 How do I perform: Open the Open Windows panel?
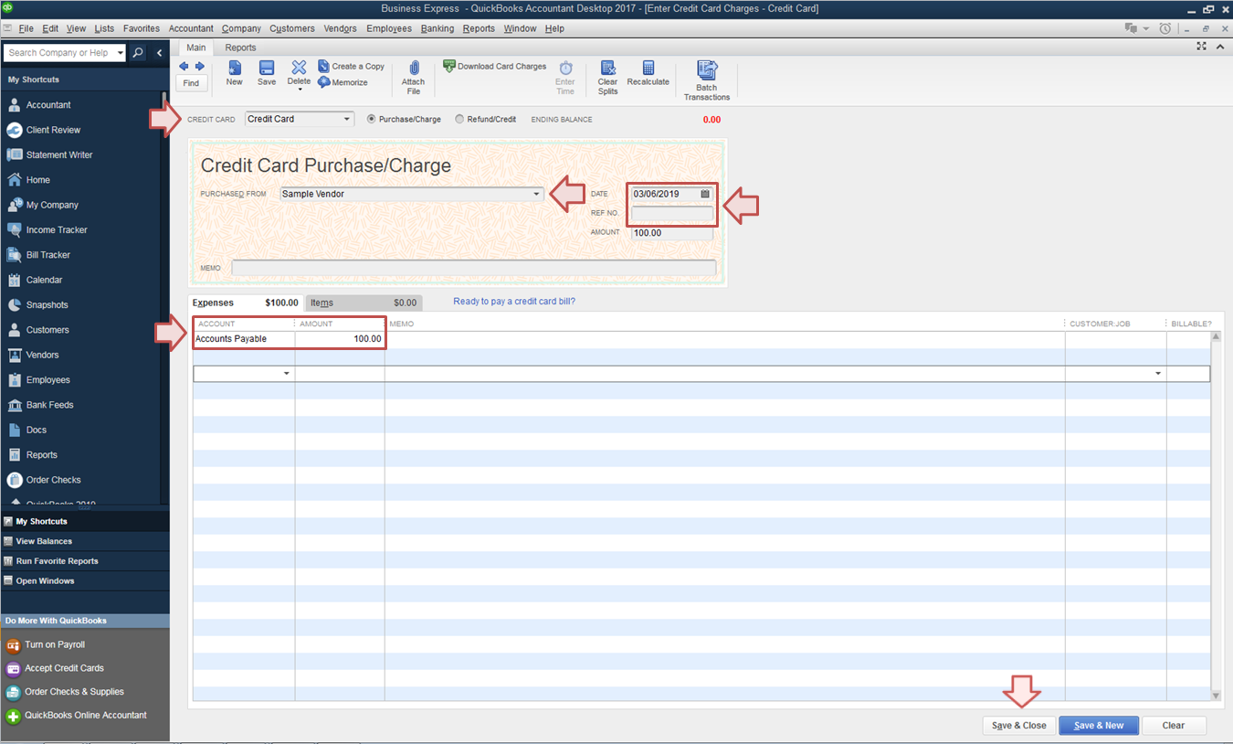85,581
